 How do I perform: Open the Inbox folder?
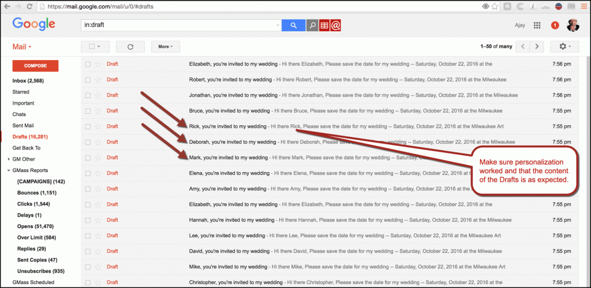point(27,81)
